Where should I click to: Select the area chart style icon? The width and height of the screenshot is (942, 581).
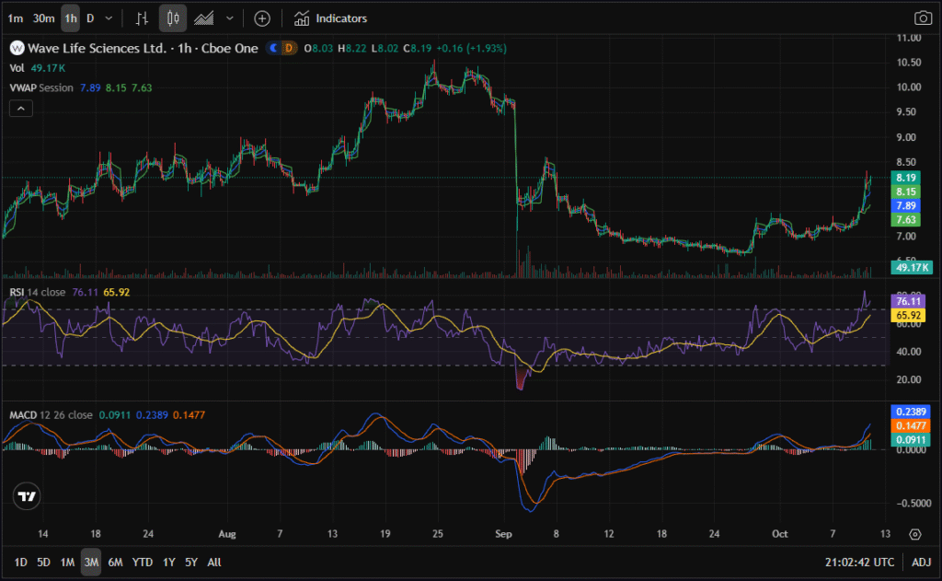tap(205, 17)
